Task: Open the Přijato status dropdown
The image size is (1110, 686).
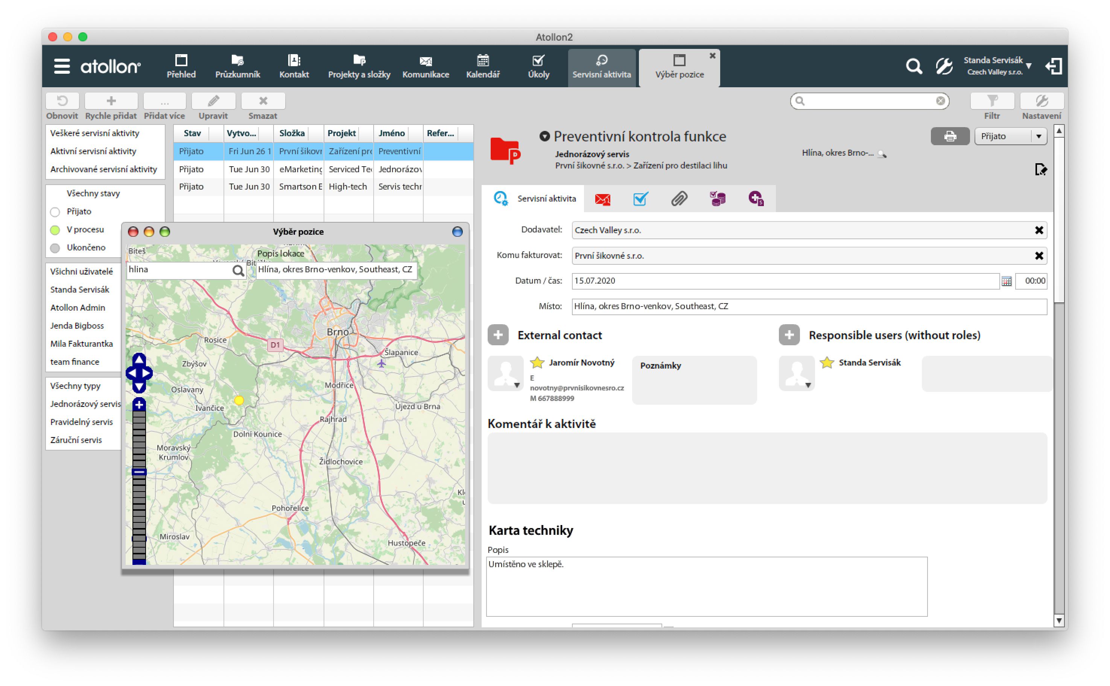Action: 1038,136
